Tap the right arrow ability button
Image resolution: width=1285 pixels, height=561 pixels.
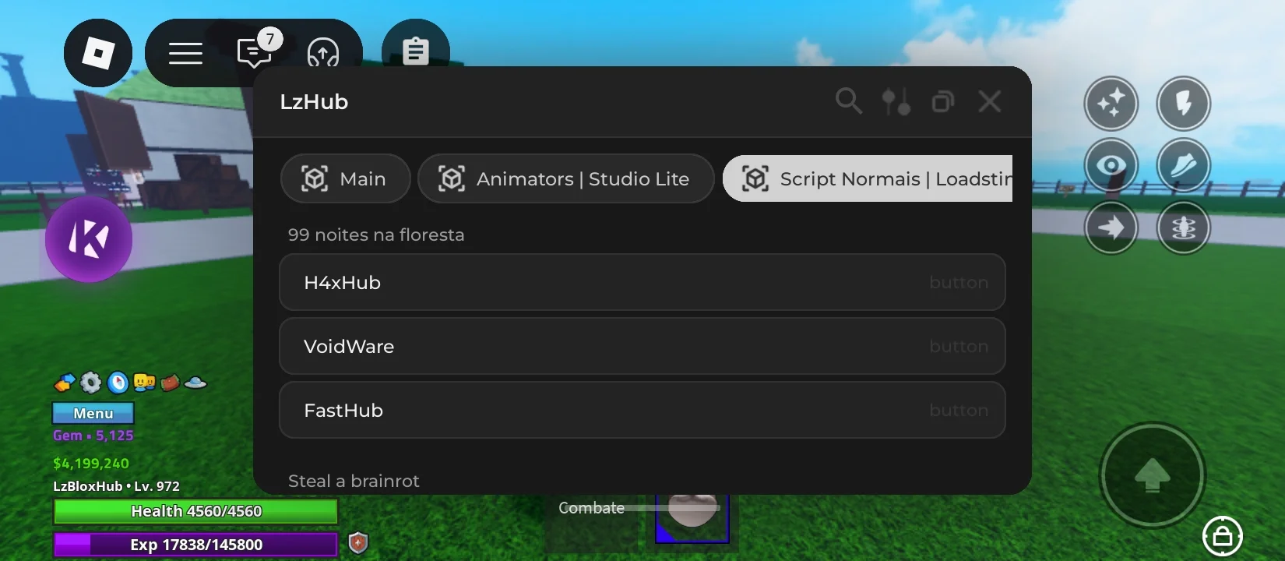coord(1111,228)
